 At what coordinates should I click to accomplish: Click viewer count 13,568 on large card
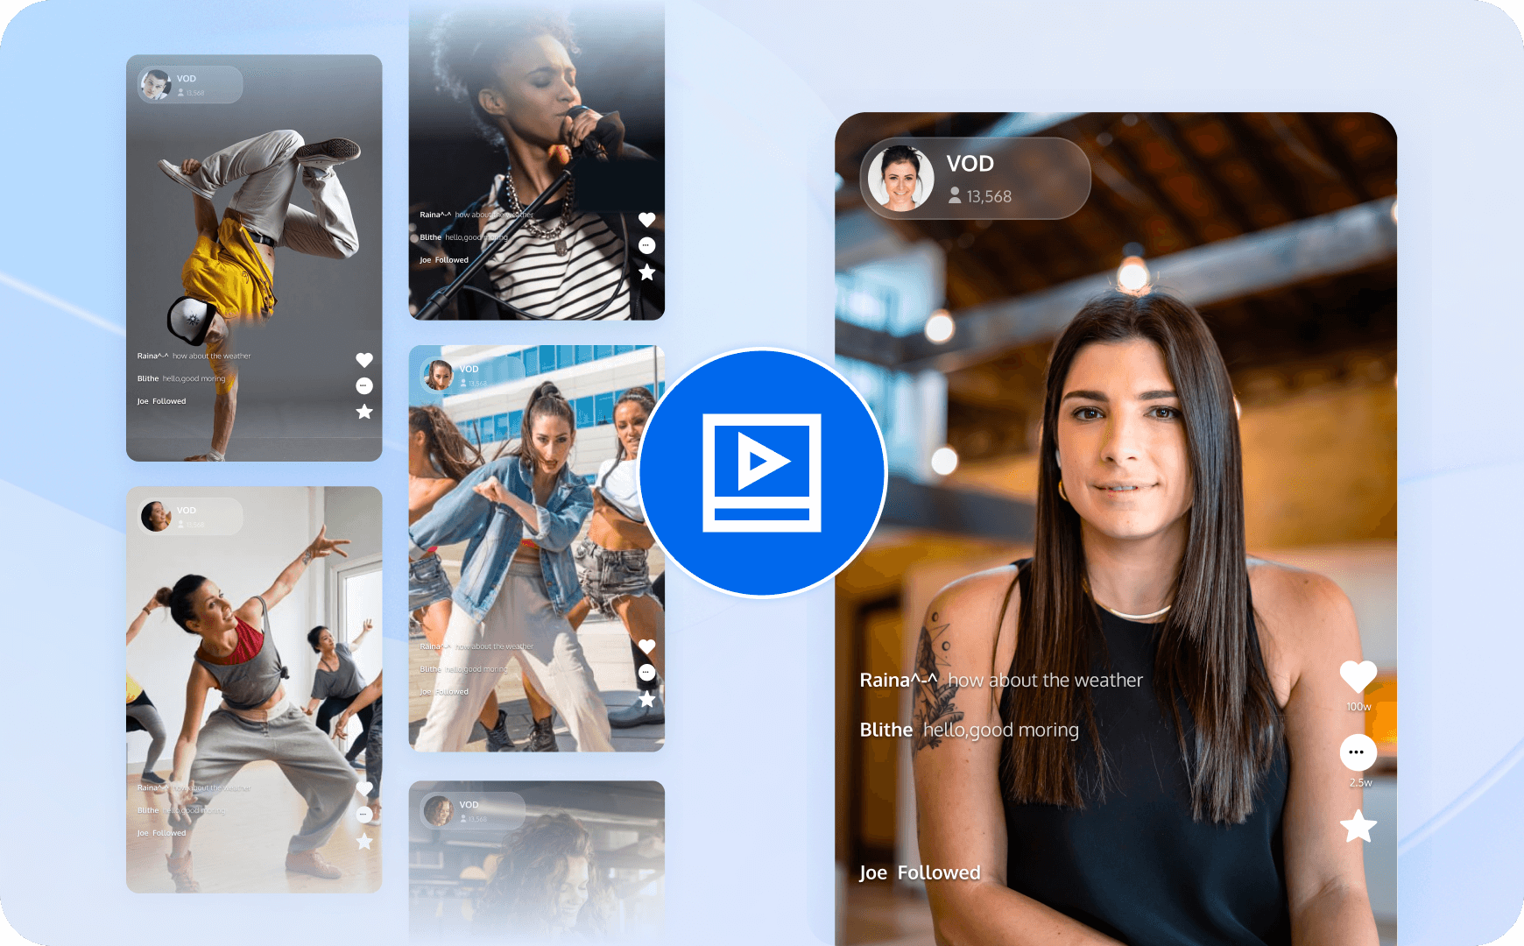click(x=980, y=197)
